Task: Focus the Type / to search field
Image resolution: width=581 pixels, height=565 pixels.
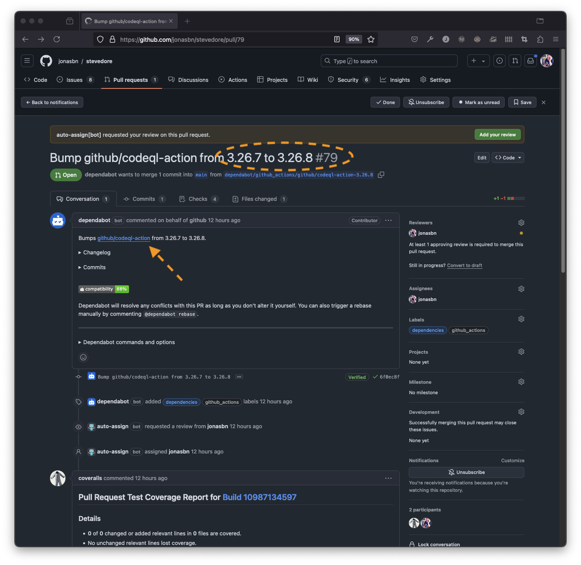Action: point(389,61)
